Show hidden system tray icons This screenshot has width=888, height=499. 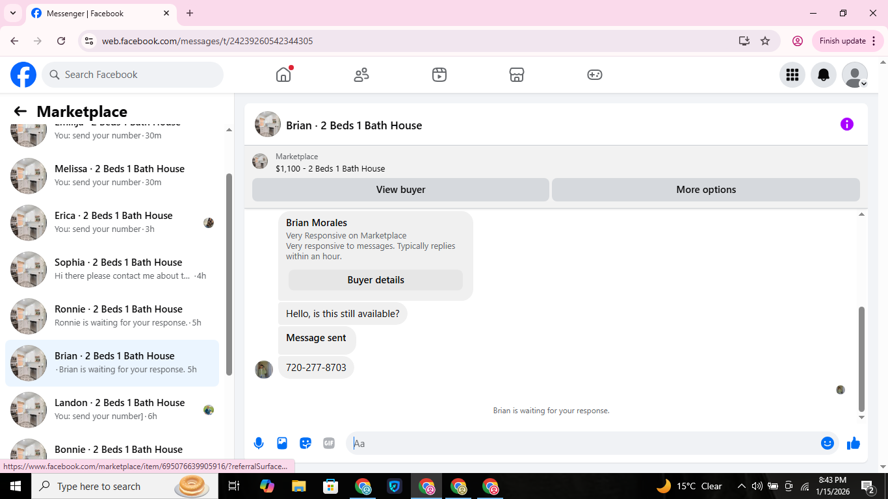click(x=741, y=486)
